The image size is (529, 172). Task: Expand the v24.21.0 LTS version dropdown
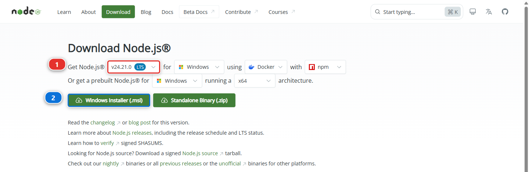click(x=134, y=67)
